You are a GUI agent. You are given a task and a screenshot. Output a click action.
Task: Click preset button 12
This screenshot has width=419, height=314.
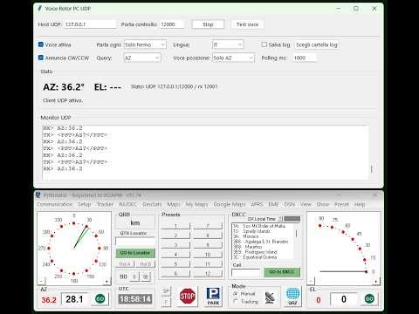(208, 273)
